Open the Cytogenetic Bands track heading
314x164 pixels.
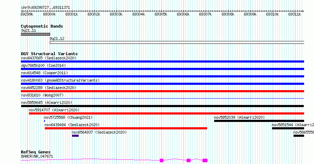click(42, 26)
